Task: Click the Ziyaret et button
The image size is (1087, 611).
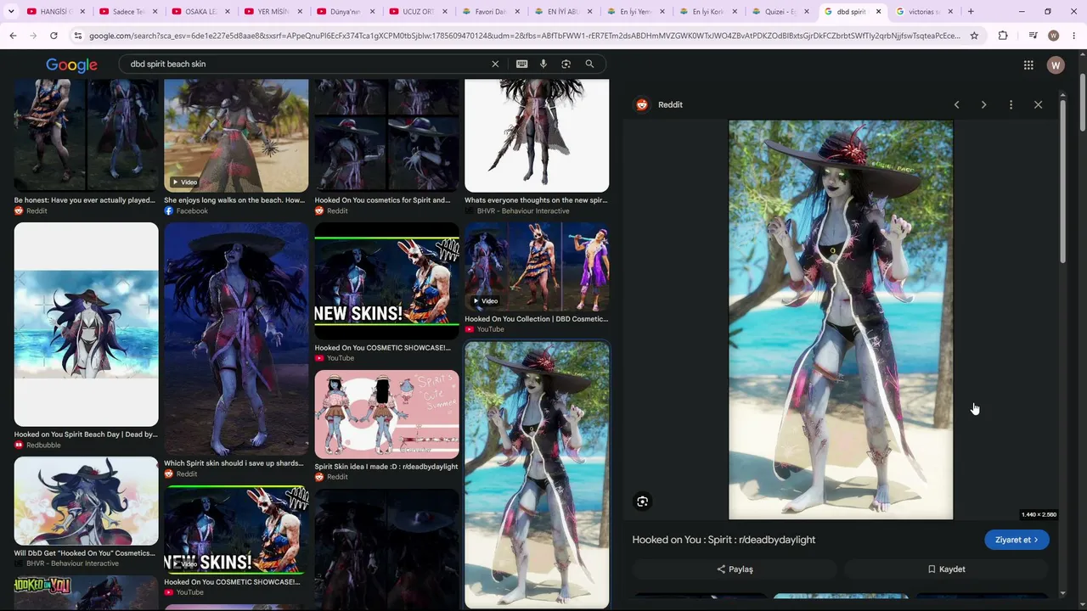Action: click(x=1017, y=540)
